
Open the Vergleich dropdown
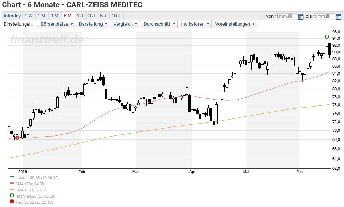(125, 24)
